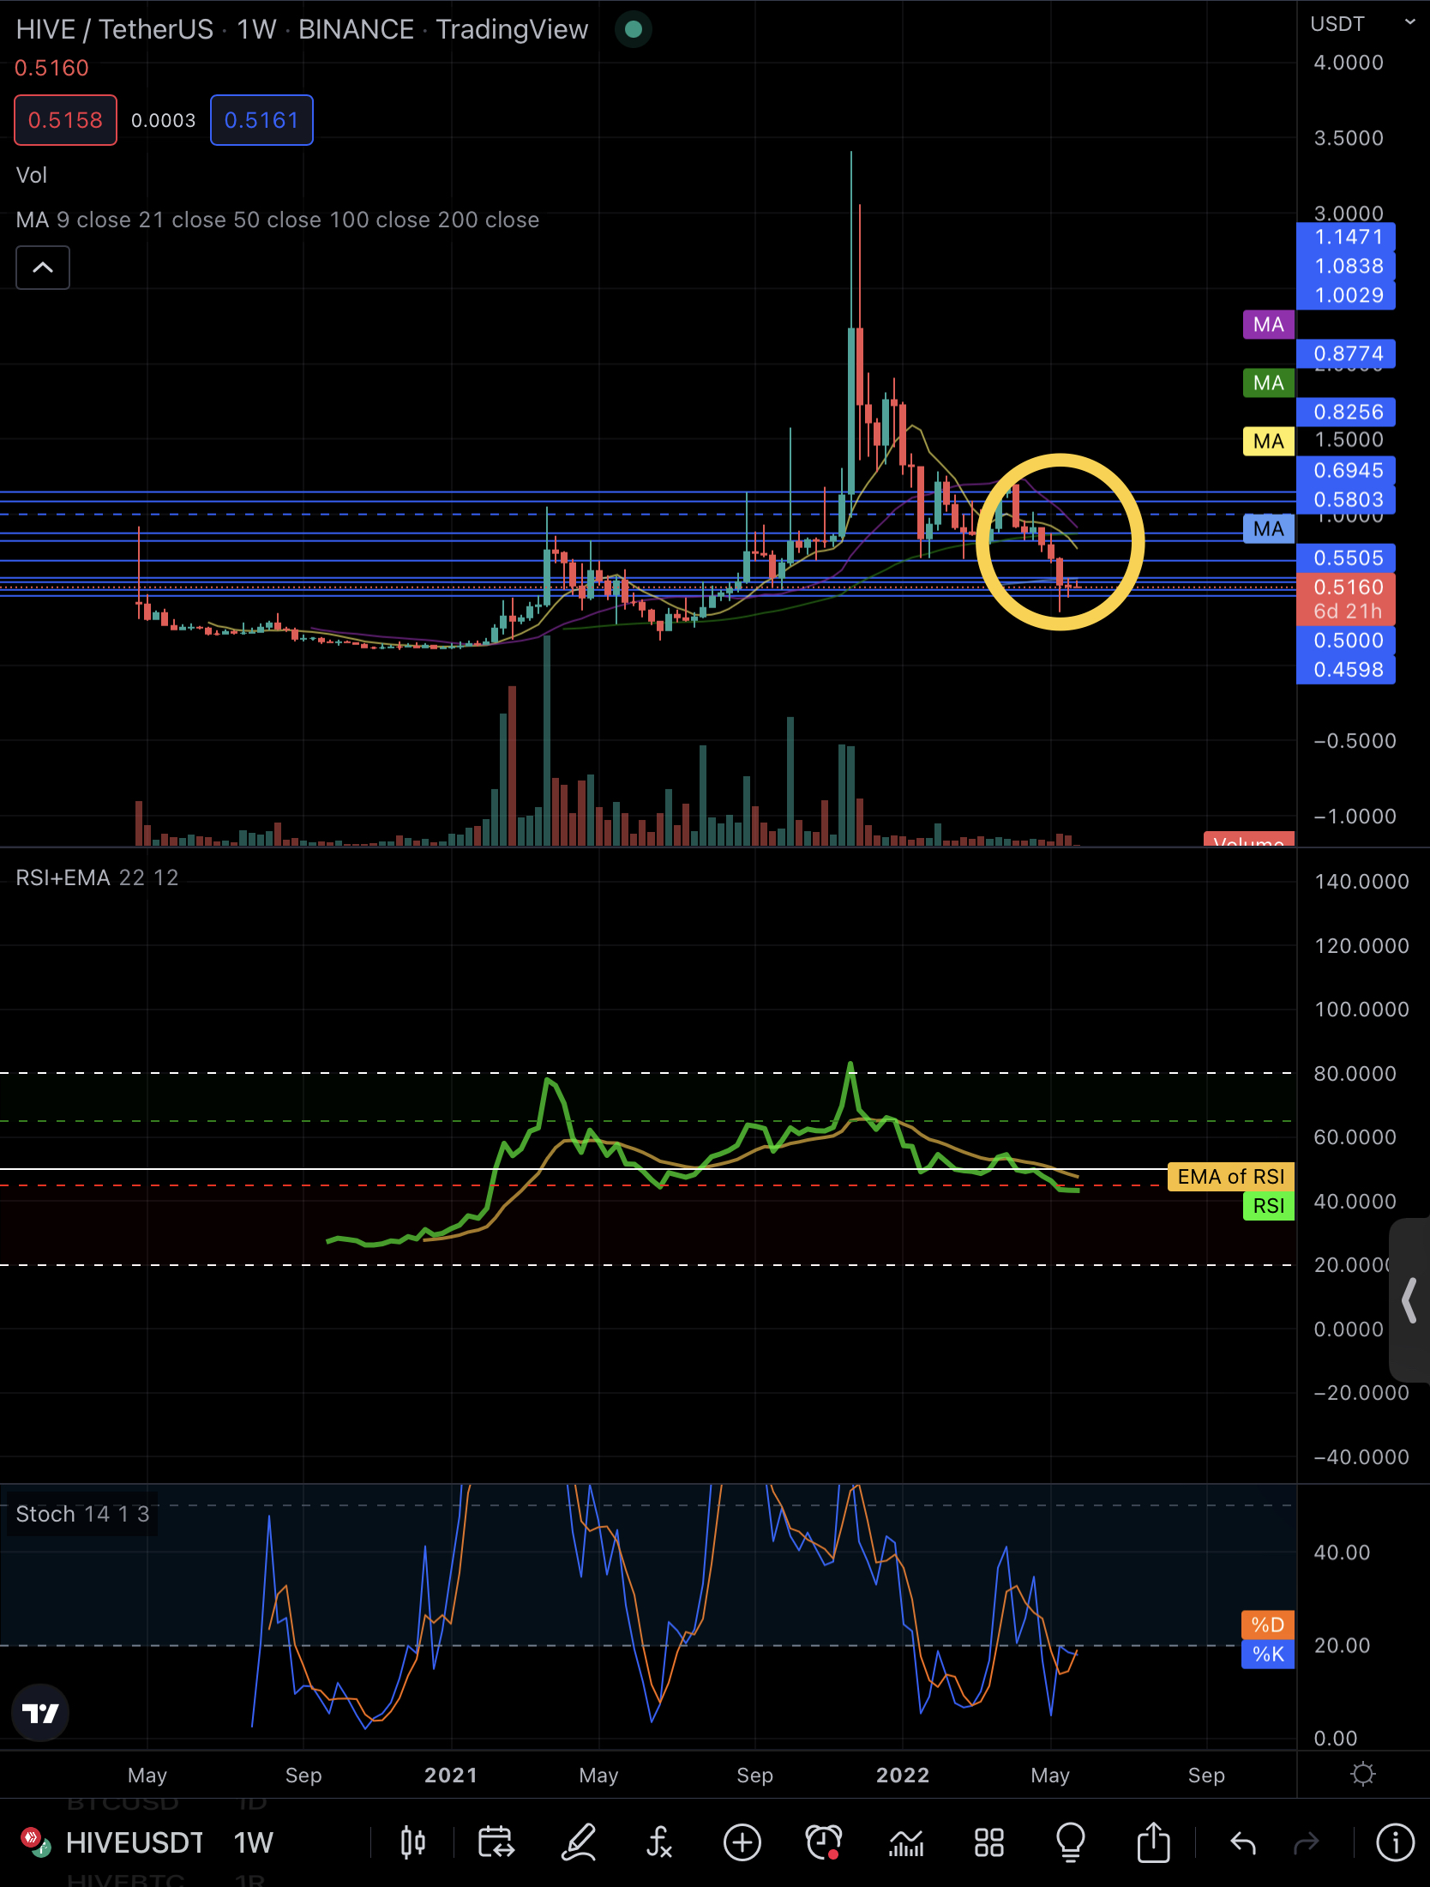This screenshot has width=1430, height=1887.
Task: Click the 1.0838 price line label
Action: (1346, 266)
